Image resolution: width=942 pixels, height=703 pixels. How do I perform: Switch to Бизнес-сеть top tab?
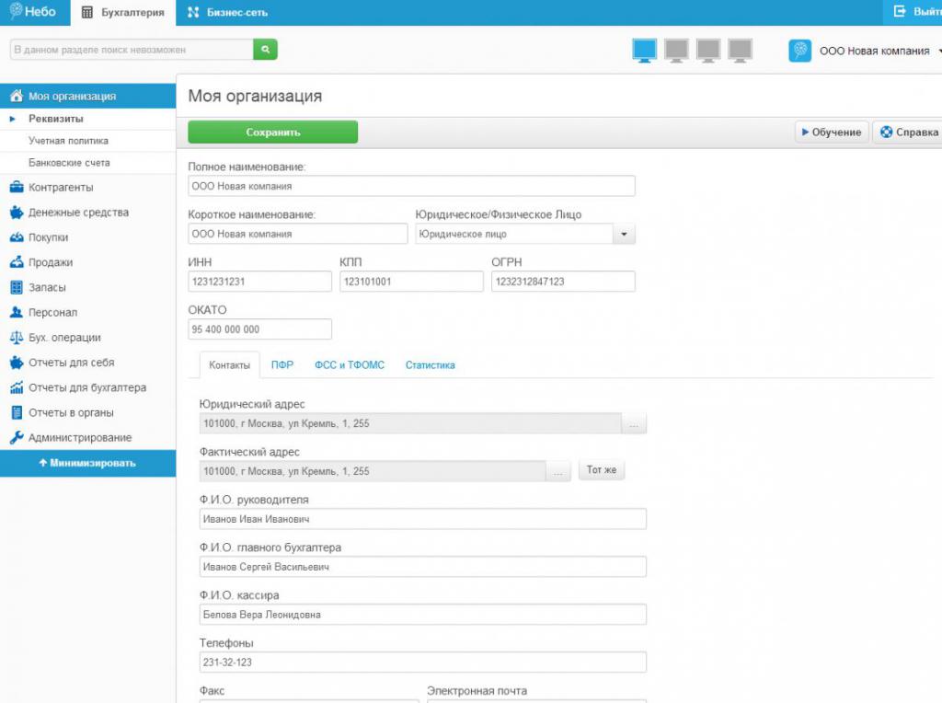tap(227, 13)
